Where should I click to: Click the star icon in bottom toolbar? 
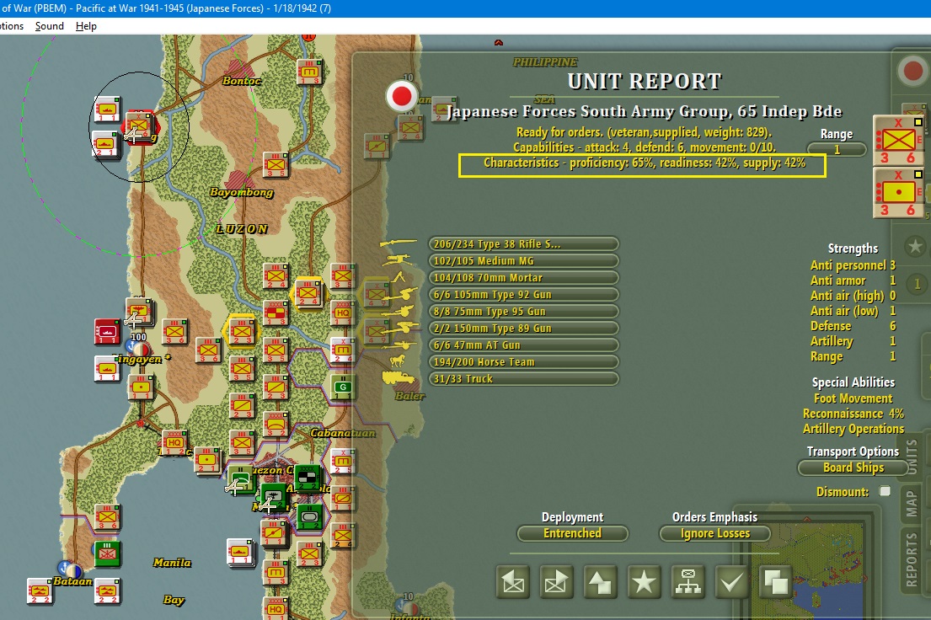click(645, 582)
